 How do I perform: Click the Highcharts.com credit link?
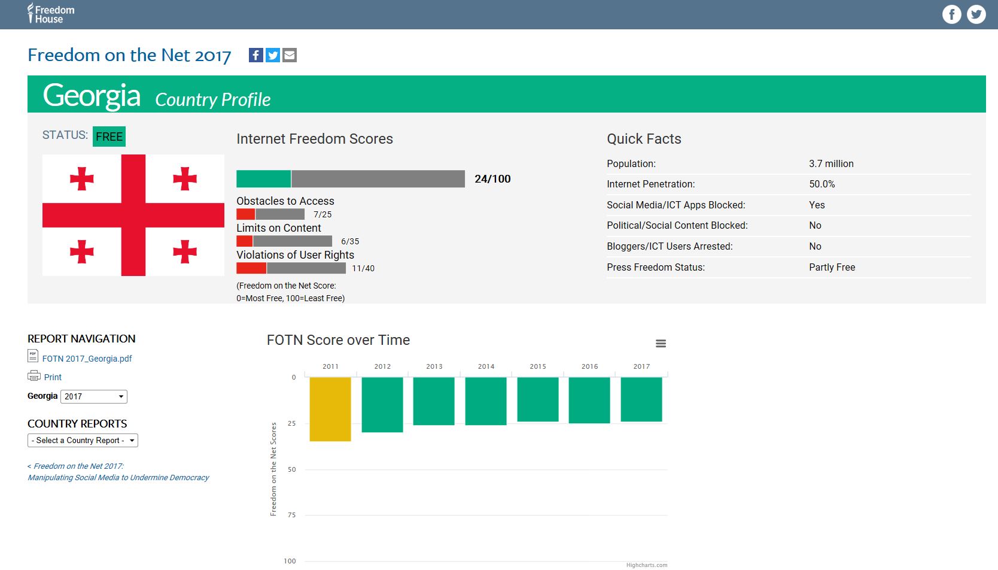pos(646,565)
